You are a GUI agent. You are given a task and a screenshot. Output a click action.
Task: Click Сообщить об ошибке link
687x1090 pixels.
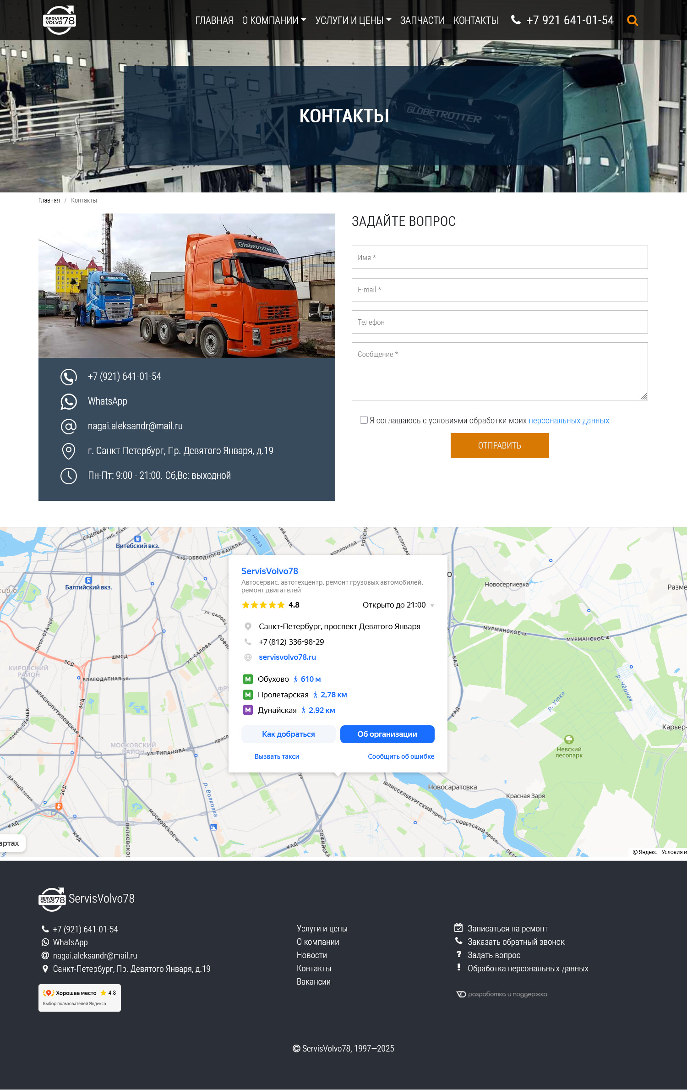point(401,757)
